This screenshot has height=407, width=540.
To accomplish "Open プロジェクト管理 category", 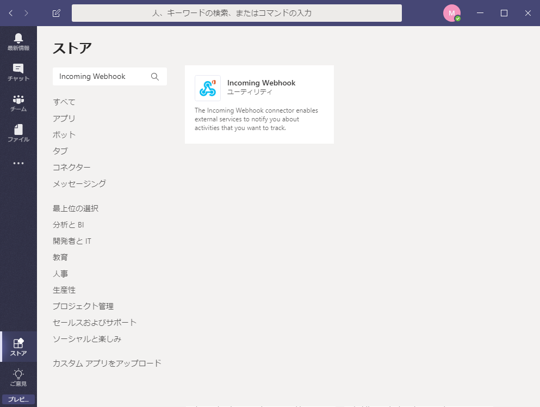I will click(83, 306).
